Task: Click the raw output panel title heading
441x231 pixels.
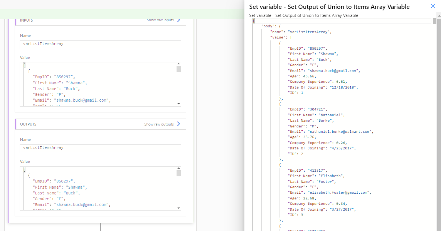Action: 329,7
